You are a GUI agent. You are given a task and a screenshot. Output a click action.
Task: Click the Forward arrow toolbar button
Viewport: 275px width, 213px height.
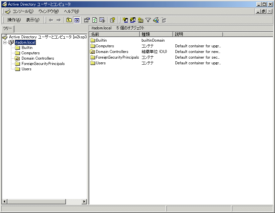tap(59, 20)
